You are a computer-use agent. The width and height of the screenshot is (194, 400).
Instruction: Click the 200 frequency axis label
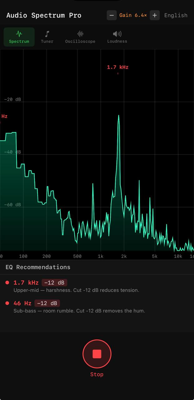(x=46, y=256)
